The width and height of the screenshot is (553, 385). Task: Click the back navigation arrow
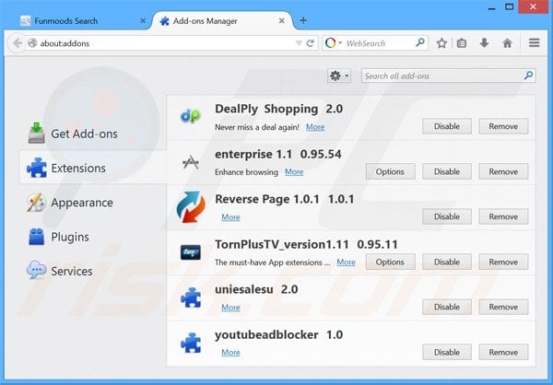point(17,43)
